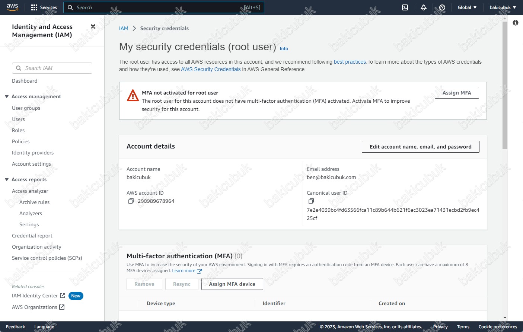Click the Assign MFA device button
The image size is (523, 332).
[x=232, y=284]
